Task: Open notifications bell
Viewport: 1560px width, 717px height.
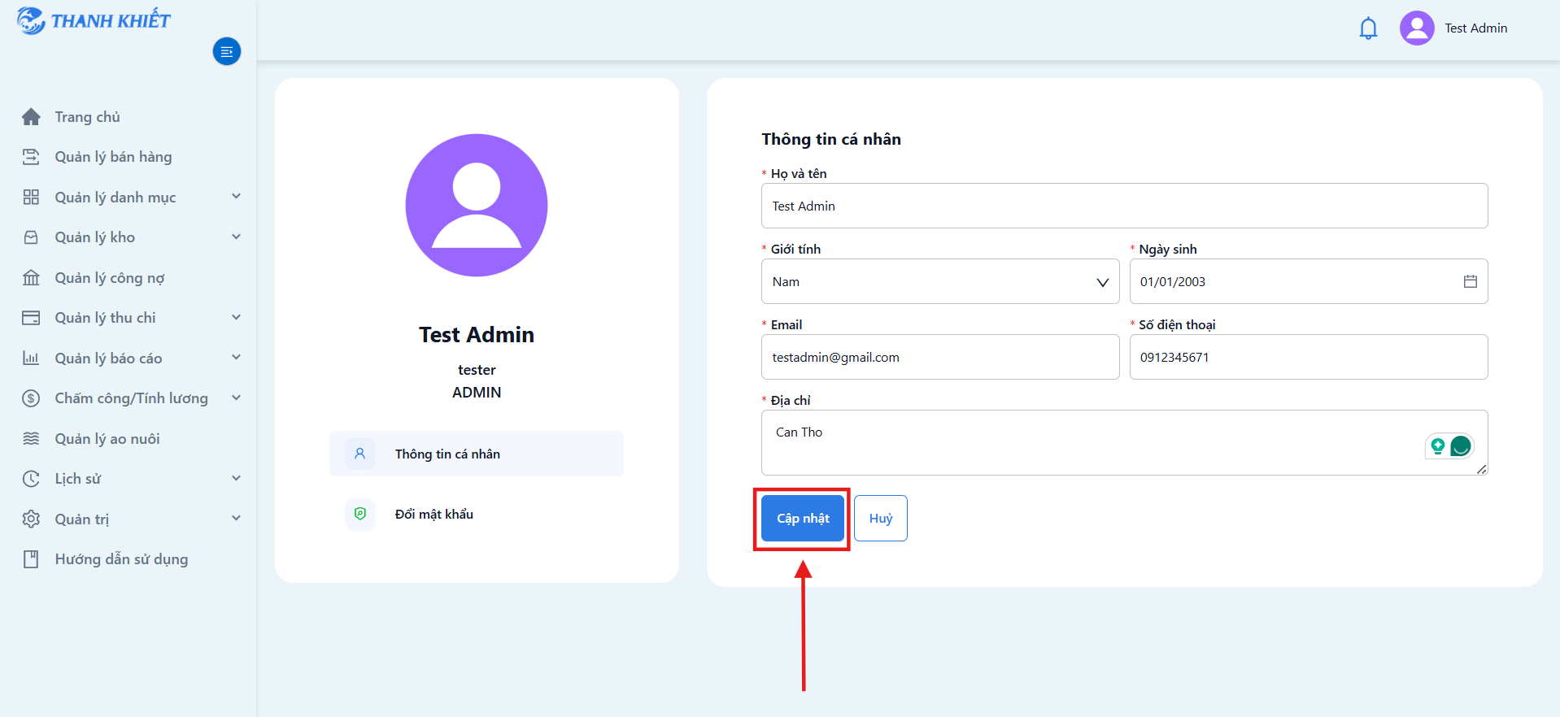Action: click(1369, 28)
